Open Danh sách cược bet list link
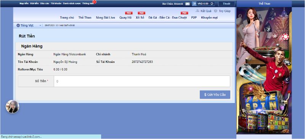 [72, 3]
